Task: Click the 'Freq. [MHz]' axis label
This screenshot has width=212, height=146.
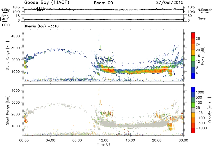Action: pyautogui.click(x=5, y=18)
